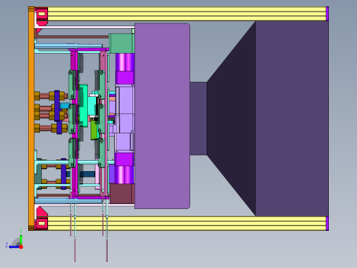
Task: Select the green block beside the purple plate
Action: [x=122, y=43]
